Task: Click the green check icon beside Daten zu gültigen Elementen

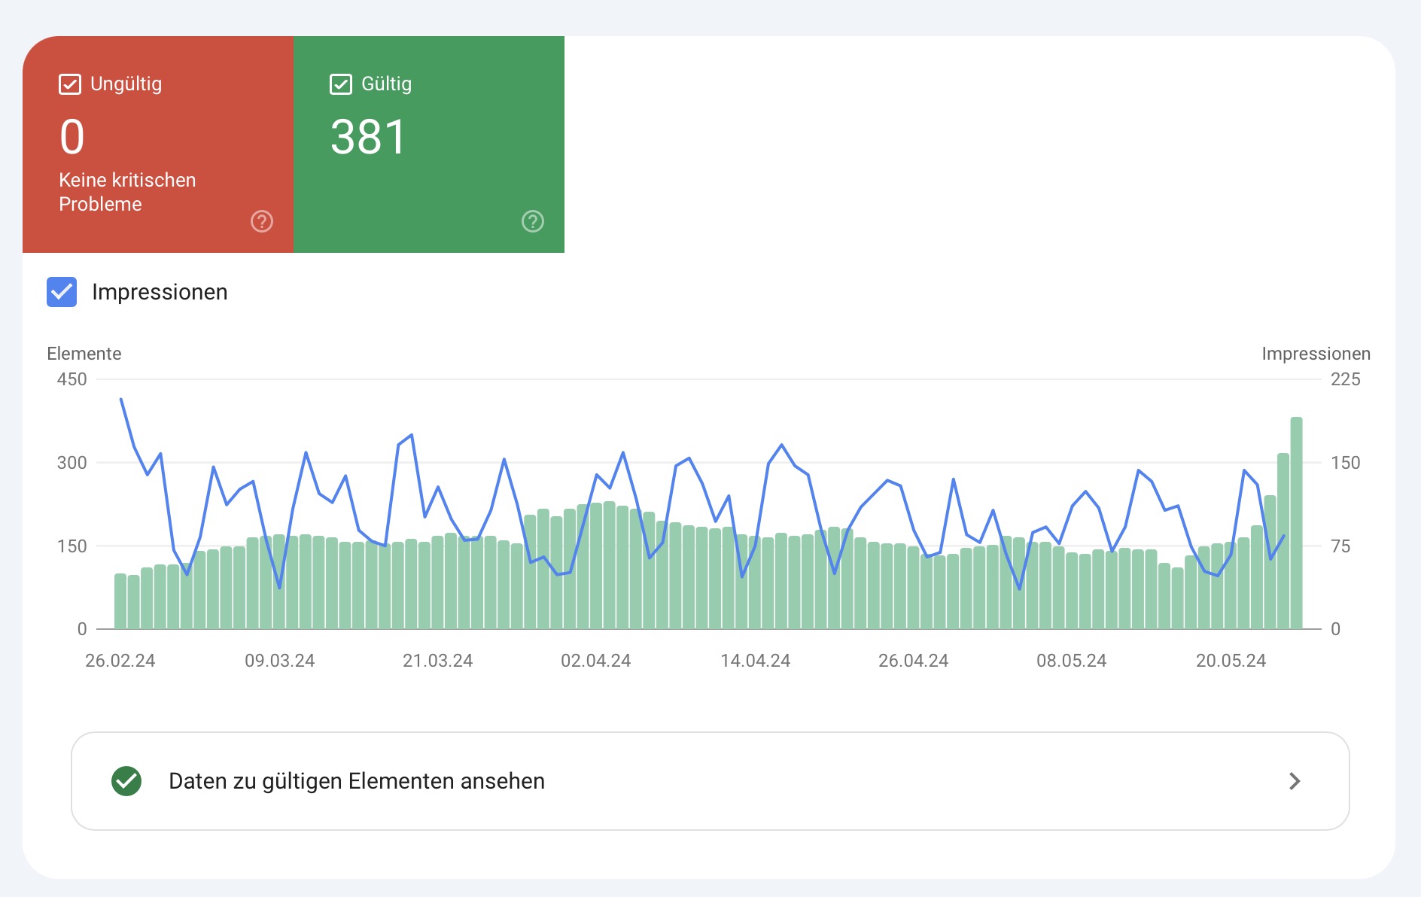Action: click(127, 781)
